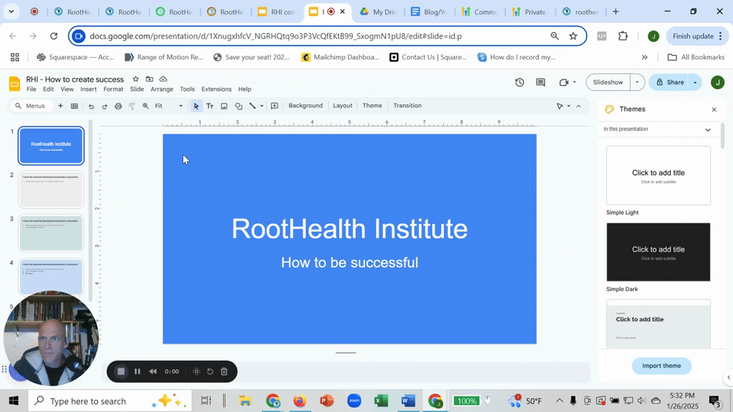This screenshot has height=412, width=733.
Task: Open the tab search dropdown in browser
Action: pyautogui.click(x=11, y=11)
